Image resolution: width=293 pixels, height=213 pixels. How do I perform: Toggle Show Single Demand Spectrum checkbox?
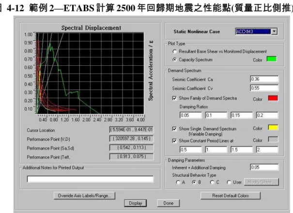tap(174, 129)
